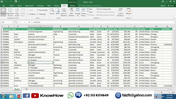Screen dimensions: 176x99
Task: Open the Zoom dialog magnifier
Action: (x=52, y=11)
